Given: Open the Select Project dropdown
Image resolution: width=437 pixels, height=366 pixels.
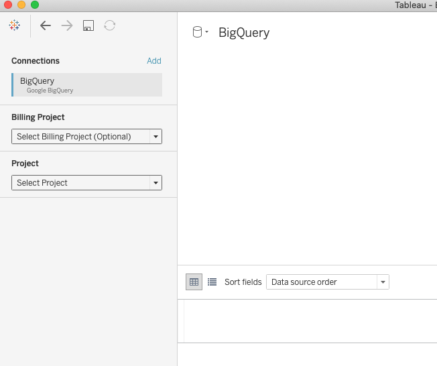Looking at the screenshot, I should (x=86, y=182).
